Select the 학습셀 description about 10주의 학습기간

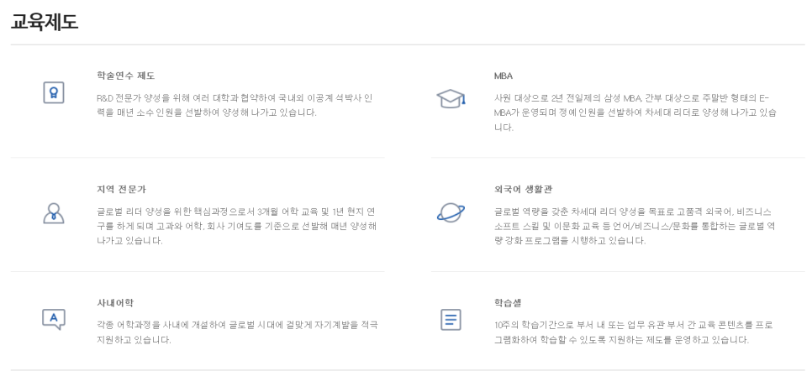click(x=635, y=332)
